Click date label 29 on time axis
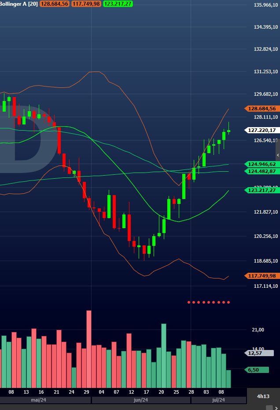Viewport: 280px width, 410px height. click(86, 392)
